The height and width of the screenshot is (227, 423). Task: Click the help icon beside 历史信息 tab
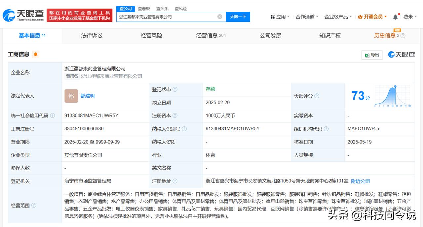coord(403,36)
